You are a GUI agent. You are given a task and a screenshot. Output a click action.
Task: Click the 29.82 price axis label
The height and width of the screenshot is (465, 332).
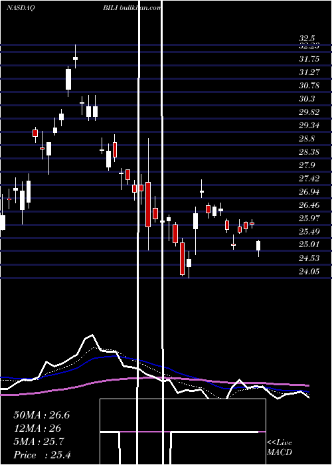(309, 112)
